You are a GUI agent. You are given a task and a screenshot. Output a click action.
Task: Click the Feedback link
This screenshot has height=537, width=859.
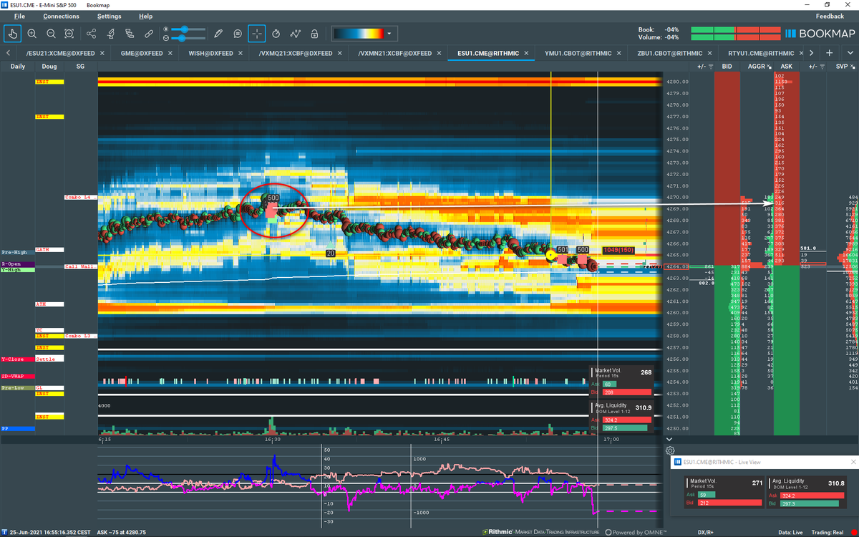[x=830, y=16]
